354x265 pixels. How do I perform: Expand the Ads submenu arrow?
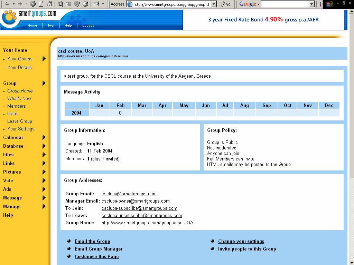[44, 189]
